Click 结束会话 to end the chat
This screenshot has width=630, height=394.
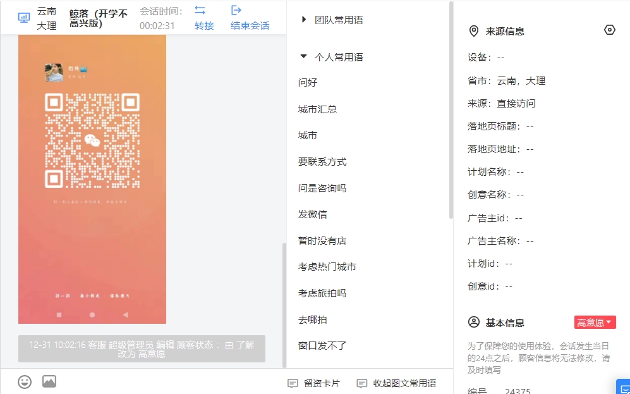[x=250, y=26]
